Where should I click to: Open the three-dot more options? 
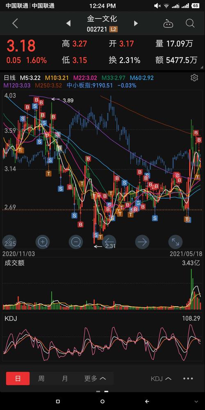(x=188, y=378)
